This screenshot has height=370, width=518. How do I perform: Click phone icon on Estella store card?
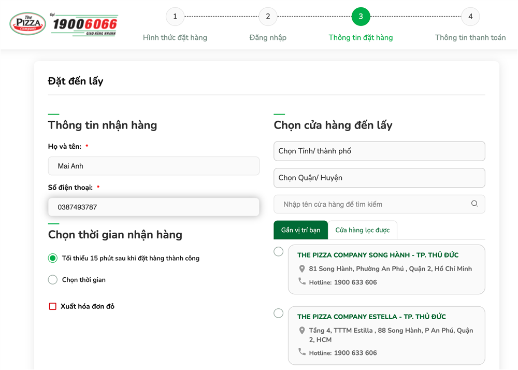(x=302, y=352)
